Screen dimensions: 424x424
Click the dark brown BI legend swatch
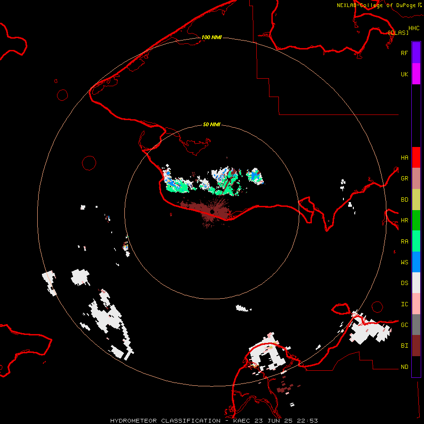click(x=416, y=346)
